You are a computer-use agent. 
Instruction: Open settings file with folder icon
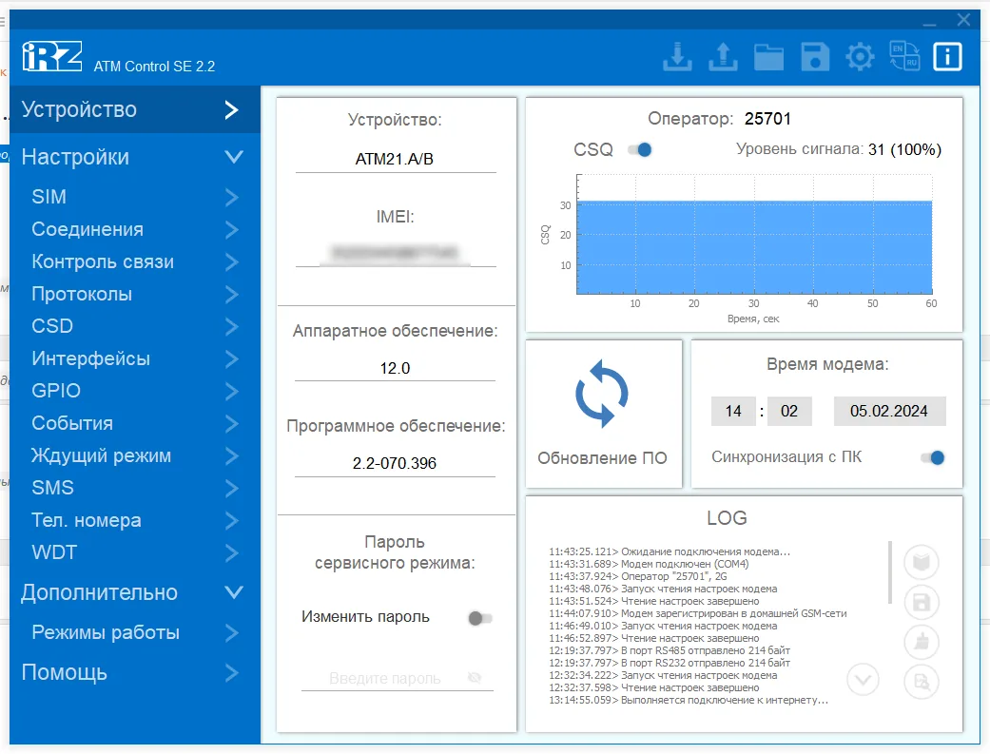click(769, 57)
